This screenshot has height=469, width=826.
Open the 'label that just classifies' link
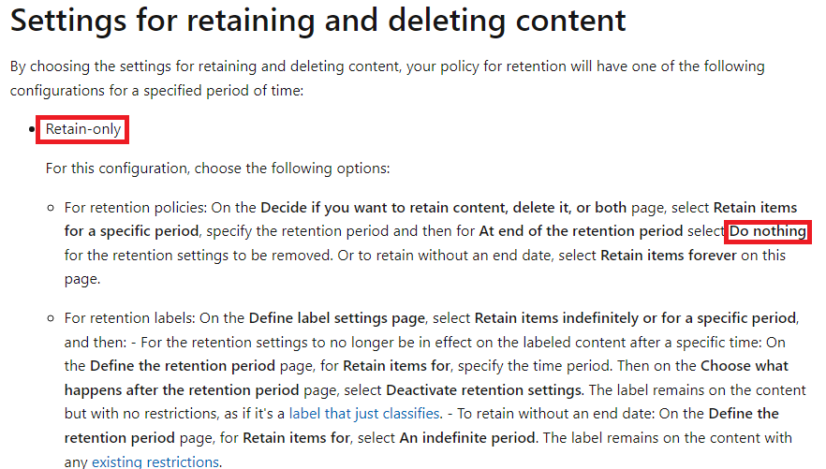[x=364, y=414]
